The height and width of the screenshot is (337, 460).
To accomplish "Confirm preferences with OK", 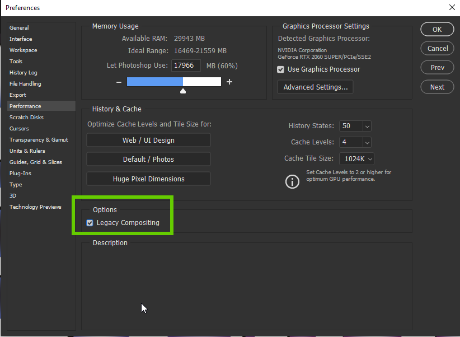I will click(437, 29).
